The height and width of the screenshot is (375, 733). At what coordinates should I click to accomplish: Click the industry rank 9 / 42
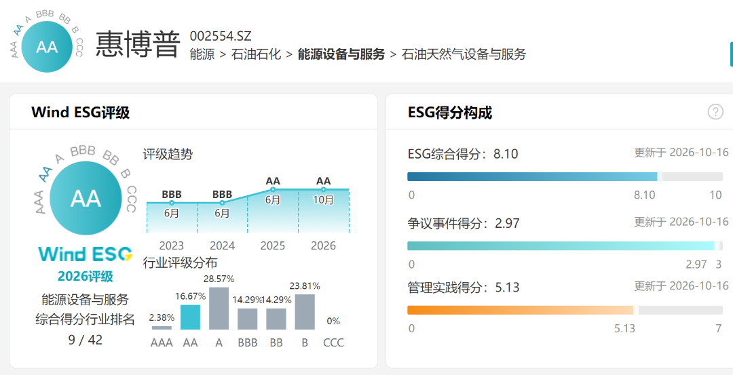(85, 340)
